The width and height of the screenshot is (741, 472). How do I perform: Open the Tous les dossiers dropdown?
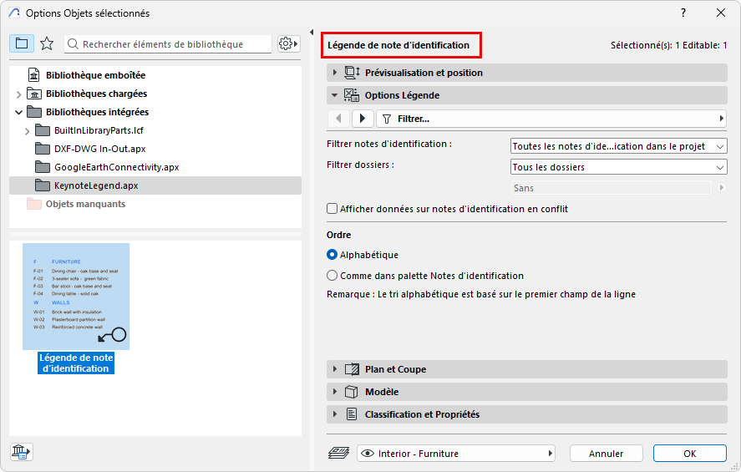pyautogui.click(x=618, y=167)
